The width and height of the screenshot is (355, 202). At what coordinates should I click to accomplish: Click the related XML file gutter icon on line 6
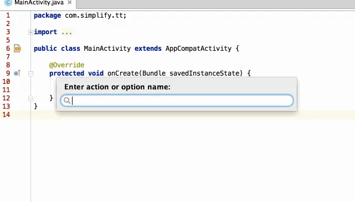point(17,49)
